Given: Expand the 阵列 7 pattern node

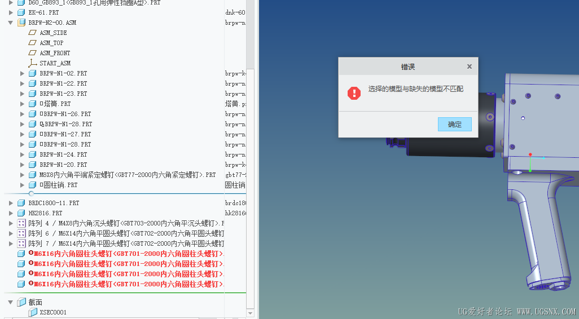Looking at the screenshot, I should click(11, 244).
